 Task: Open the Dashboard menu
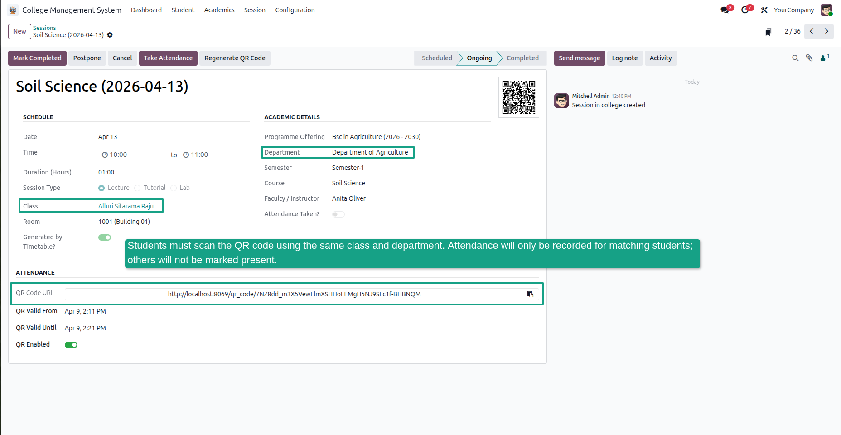[x=146, y=10]
